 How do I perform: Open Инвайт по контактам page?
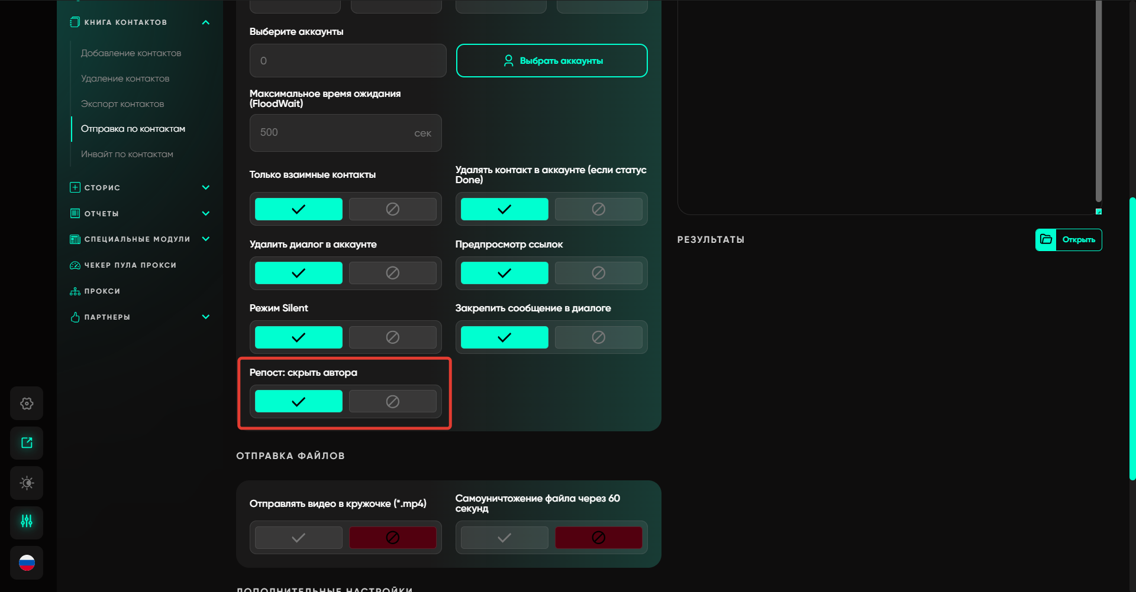[127, 154]
